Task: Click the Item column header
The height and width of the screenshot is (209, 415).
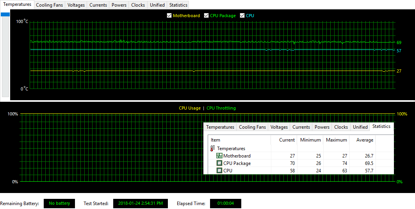Action: tap(216, 140)
